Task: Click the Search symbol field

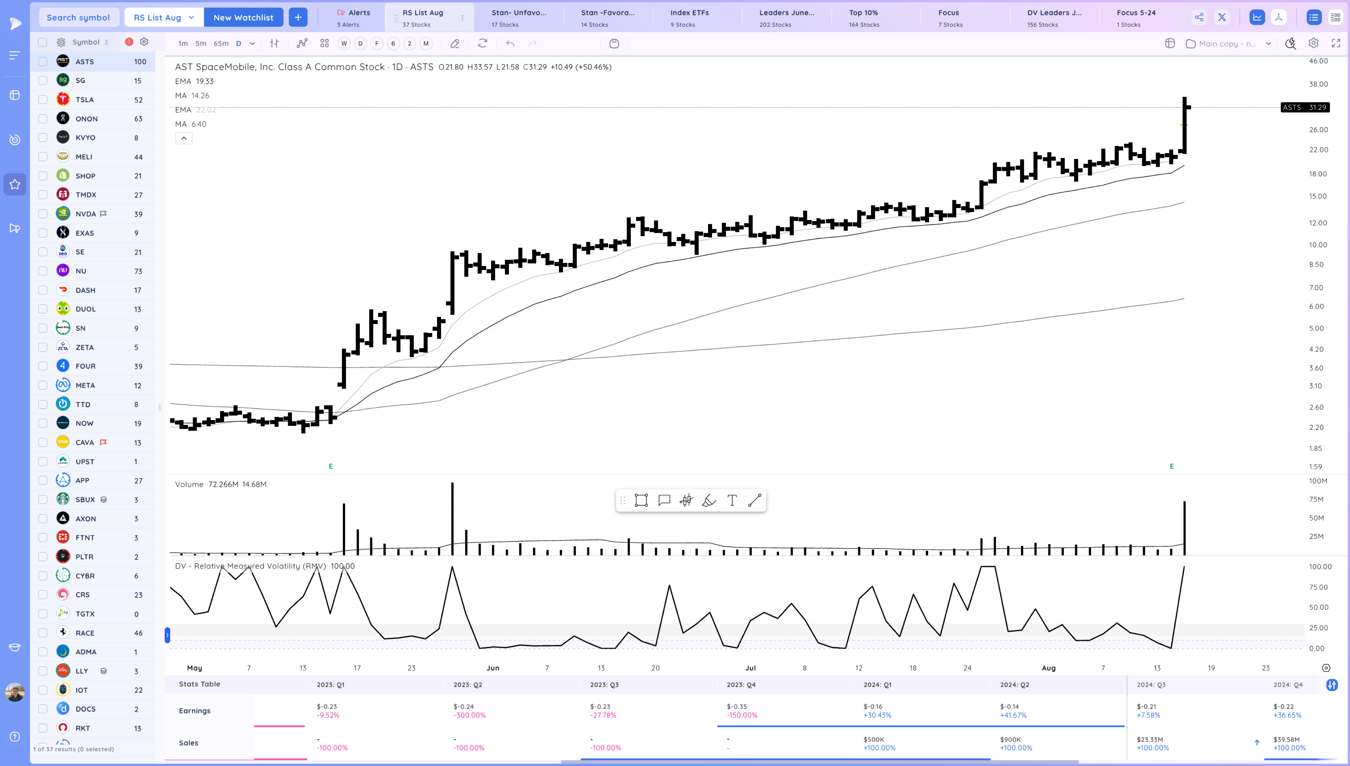Action: 79,17
